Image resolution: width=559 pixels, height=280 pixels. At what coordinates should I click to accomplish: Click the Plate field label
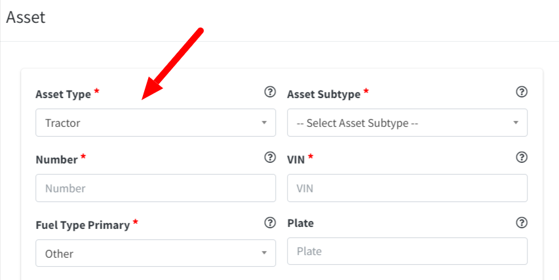click(300, 223)
